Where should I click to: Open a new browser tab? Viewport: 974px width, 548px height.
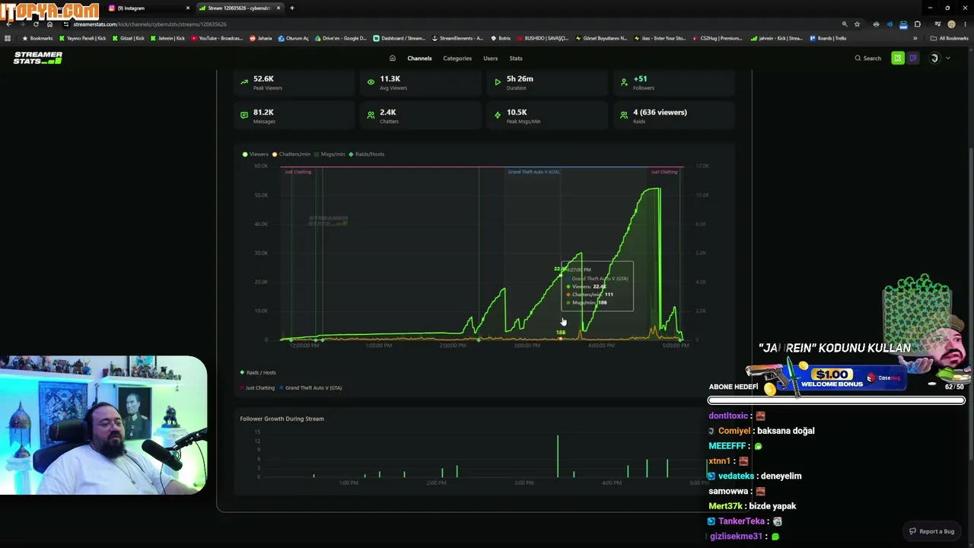point(292,8)
